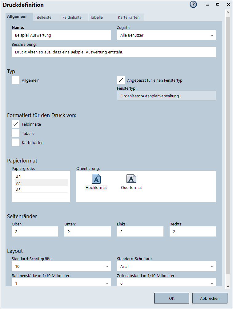This screenshot has height=309, width=233.
Task: Choose A3 in the Papiergröße list
Action: coord(18,177)
